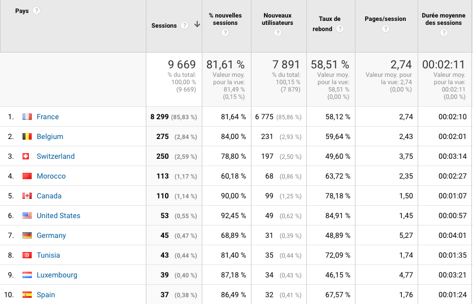473x304 pixels.
Task: Open help icon under Durée moyenne des sessions
Action: [444, 33]
